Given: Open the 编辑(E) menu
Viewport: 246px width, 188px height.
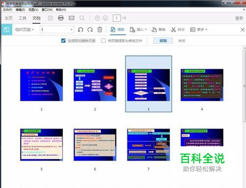Looking at the screenshot, I should [20, 10].
